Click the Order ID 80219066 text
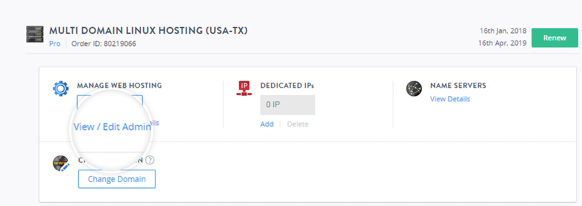The height and width of the screenshot is (206, 582). pos(104,44)
